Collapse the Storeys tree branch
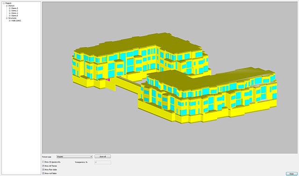Image resolution: width=299 pixels, height=176 pixels. pyautogui.click(x=7, y=6)
